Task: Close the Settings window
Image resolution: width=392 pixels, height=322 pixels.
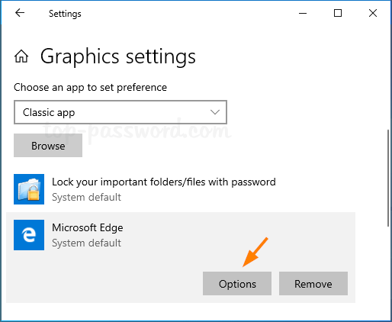Action: [x=373, y=13]
